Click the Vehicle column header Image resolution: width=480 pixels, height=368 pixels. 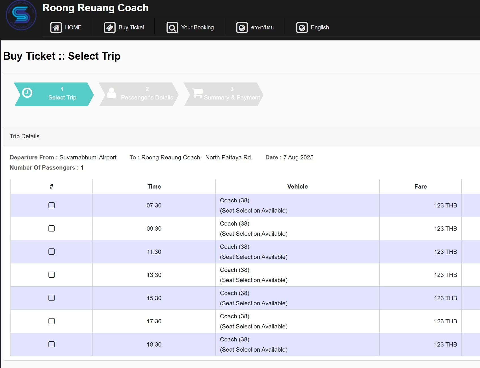[297, 187]
